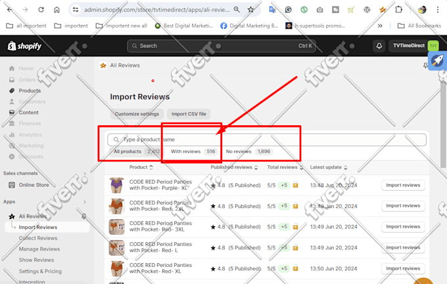Open thumbnail of Red 2XL panties product
Image resolution: width=447 pixels, height=284 pixels.
point(116,206)
